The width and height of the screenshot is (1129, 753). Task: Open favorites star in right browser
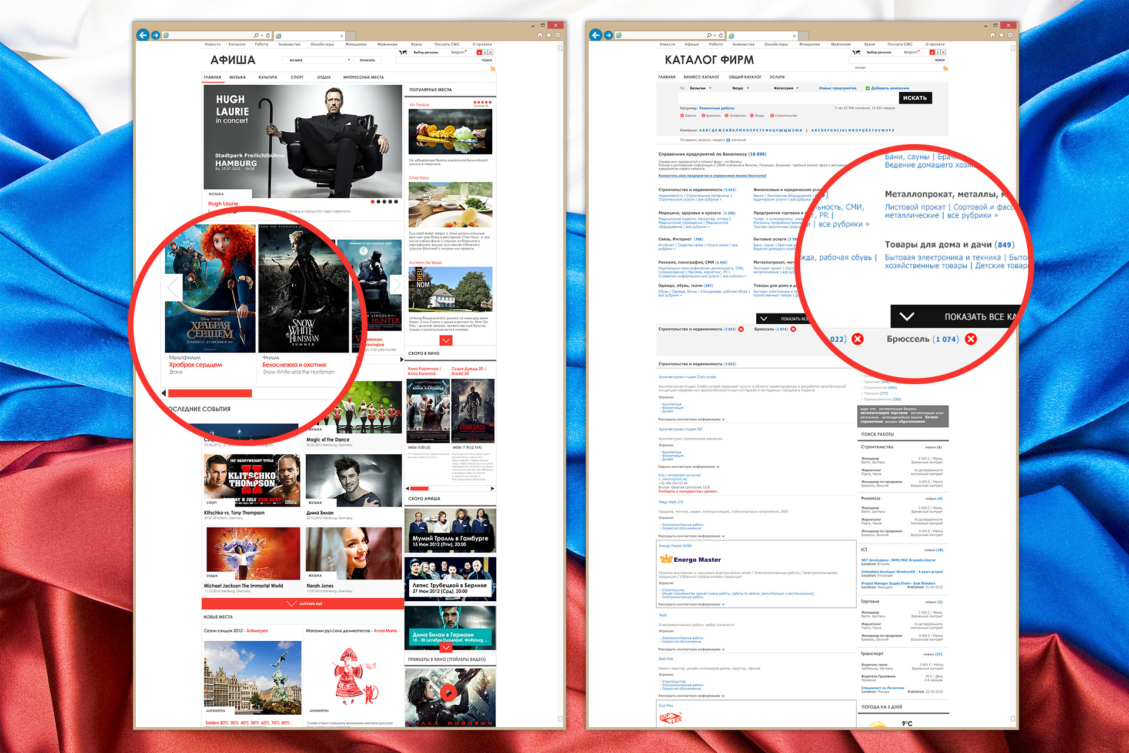(1001, 35)
